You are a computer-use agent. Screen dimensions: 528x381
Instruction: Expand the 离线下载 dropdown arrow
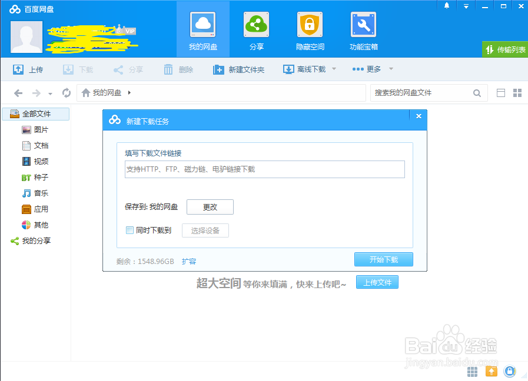coord(334,69)
